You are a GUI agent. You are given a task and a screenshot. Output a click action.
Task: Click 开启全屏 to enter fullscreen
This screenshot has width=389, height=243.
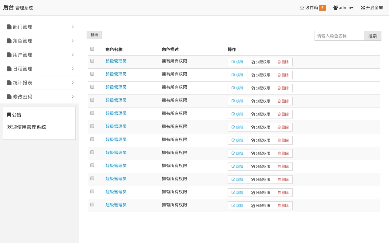(x=372, y=8)
